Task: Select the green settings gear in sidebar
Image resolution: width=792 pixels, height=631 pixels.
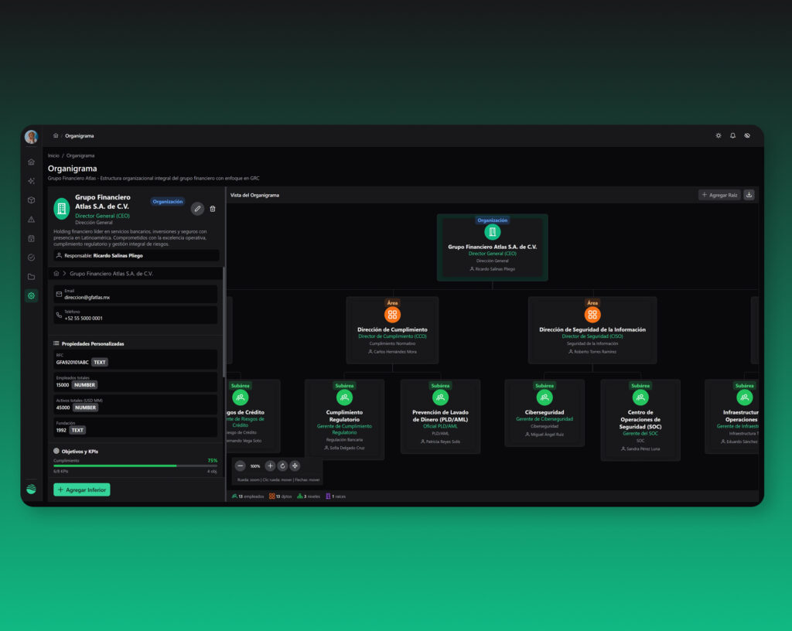Action: point(31,296)
